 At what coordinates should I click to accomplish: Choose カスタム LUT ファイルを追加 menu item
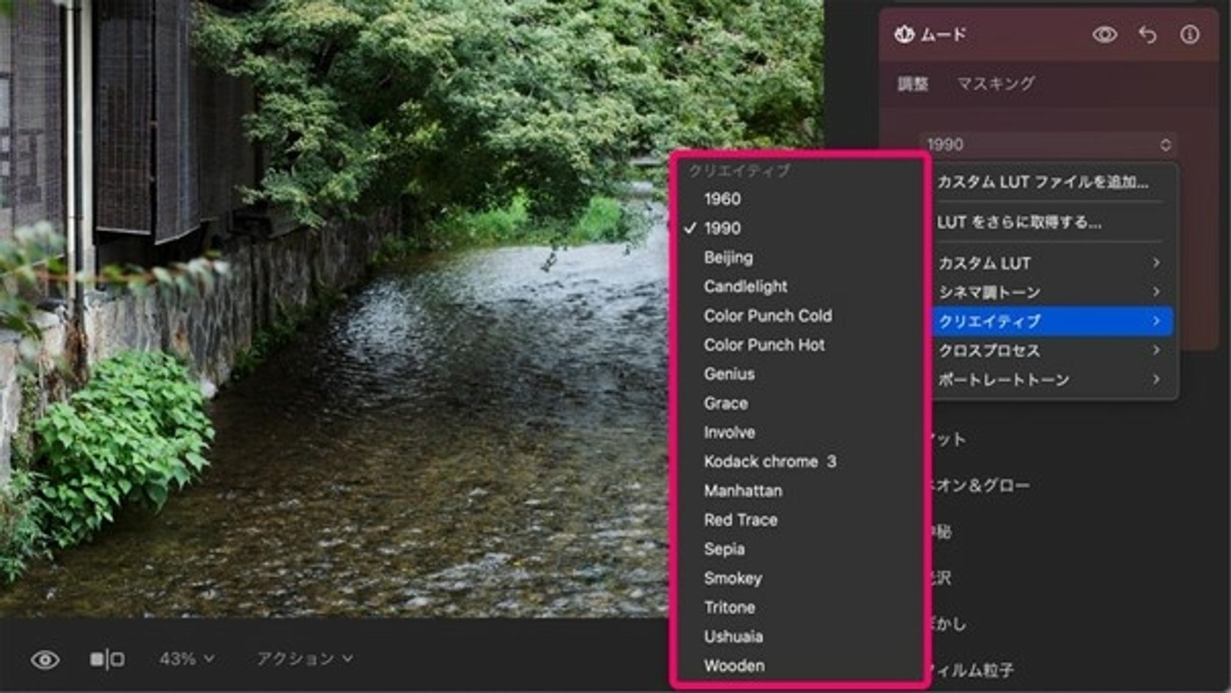pyautogui.click(x=1043, y=182)
